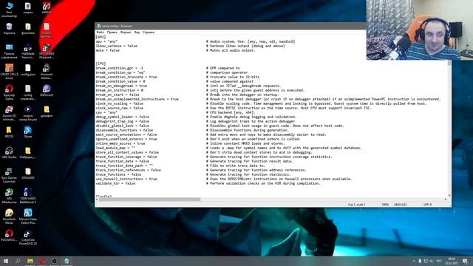Click the '# Mutes all audio output.' comment
The width and height of the screenshot is (473, 266).
tap(231, 51)
